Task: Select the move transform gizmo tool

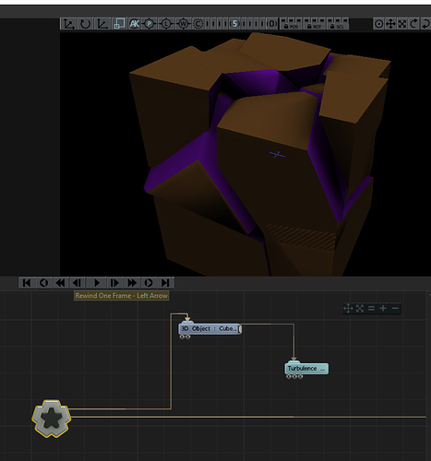Action: click(68, 24)
